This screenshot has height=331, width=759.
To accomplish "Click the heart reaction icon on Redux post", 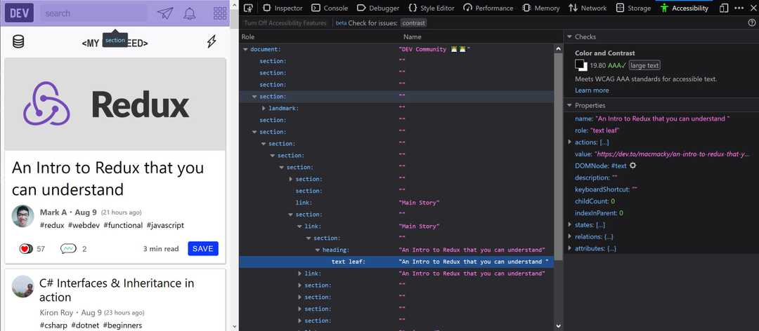I will pos(26,248).
